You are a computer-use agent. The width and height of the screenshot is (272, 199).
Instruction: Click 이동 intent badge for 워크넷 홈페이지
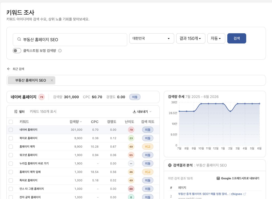pos(148,155)
